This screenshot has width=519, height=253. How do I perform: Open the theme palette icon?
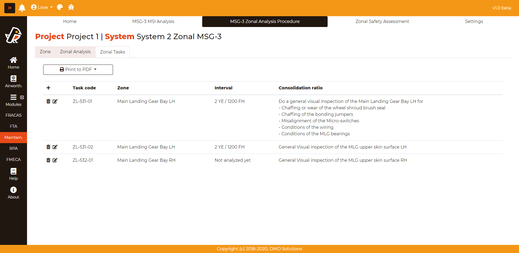[x=60, y=7]
